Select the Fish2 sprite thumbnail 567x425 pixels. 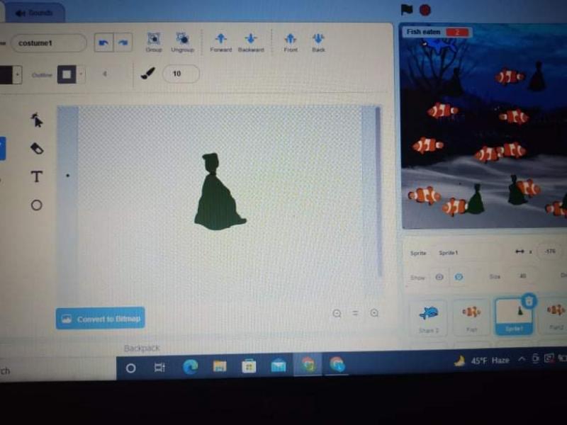pyautogui.click(x=554, y=315)
